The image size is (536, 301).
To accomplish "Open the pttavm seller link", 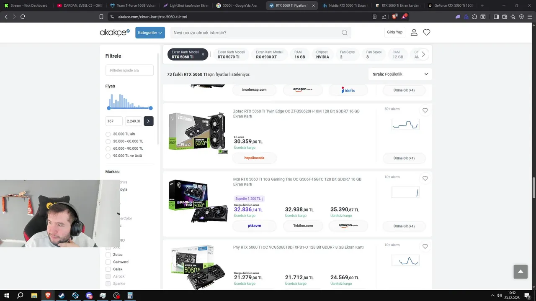I will 254,226.
